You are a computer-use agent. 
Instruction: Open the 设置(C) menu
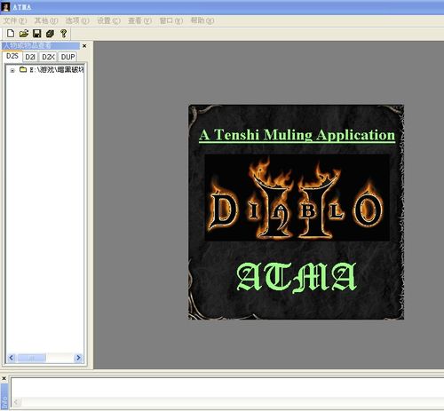[x=108, y=20]
